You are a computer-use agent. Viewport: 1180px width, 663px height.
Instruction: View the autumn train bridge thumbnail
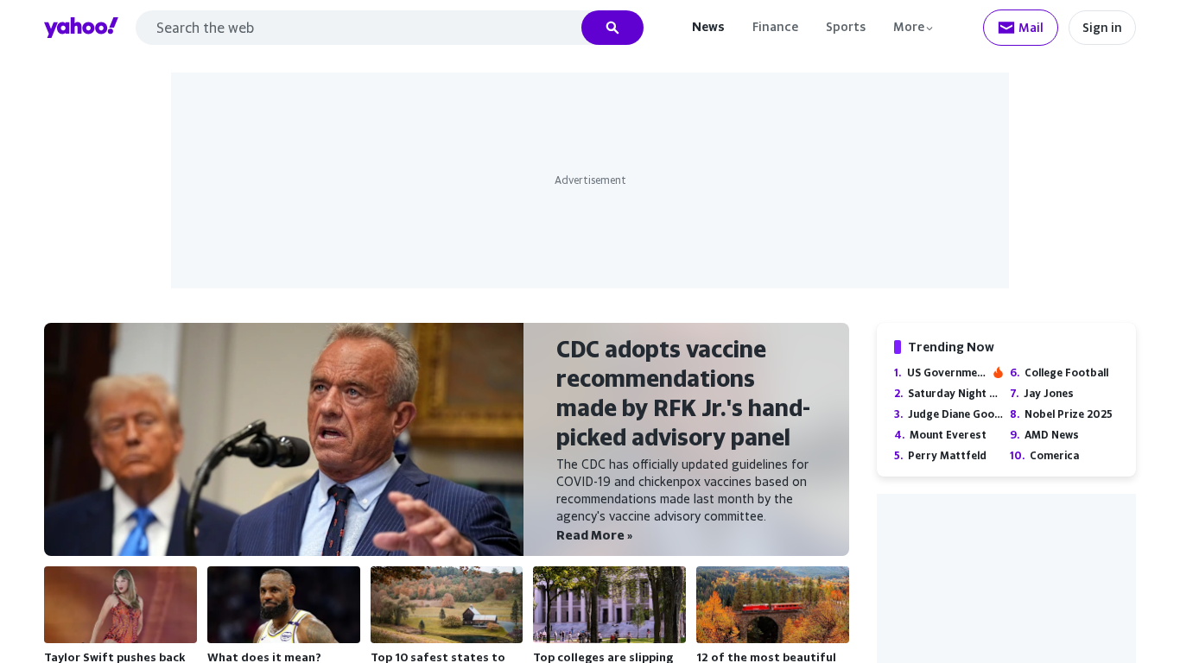772,604
